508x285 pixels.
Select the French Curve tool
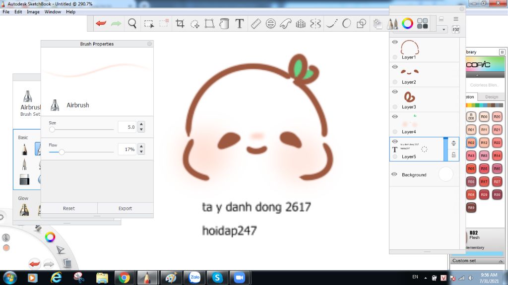[286, 24]
